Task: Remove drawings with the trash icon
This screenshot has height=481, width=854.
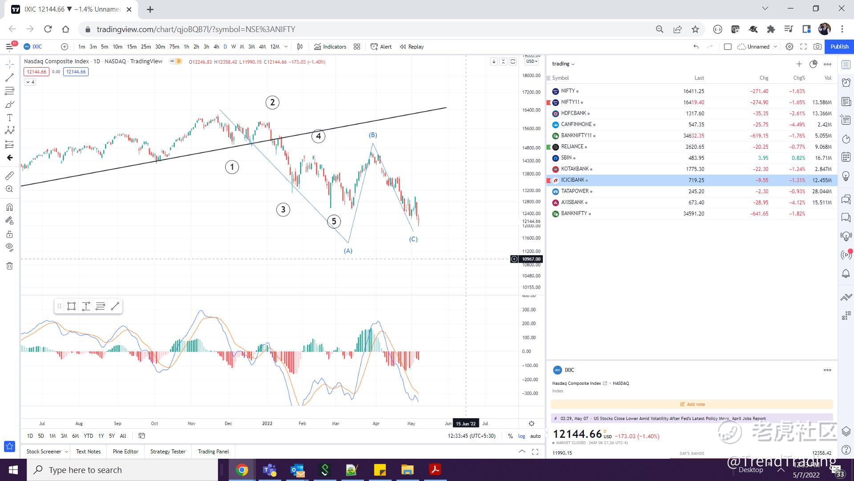Action: coord(9,266)
